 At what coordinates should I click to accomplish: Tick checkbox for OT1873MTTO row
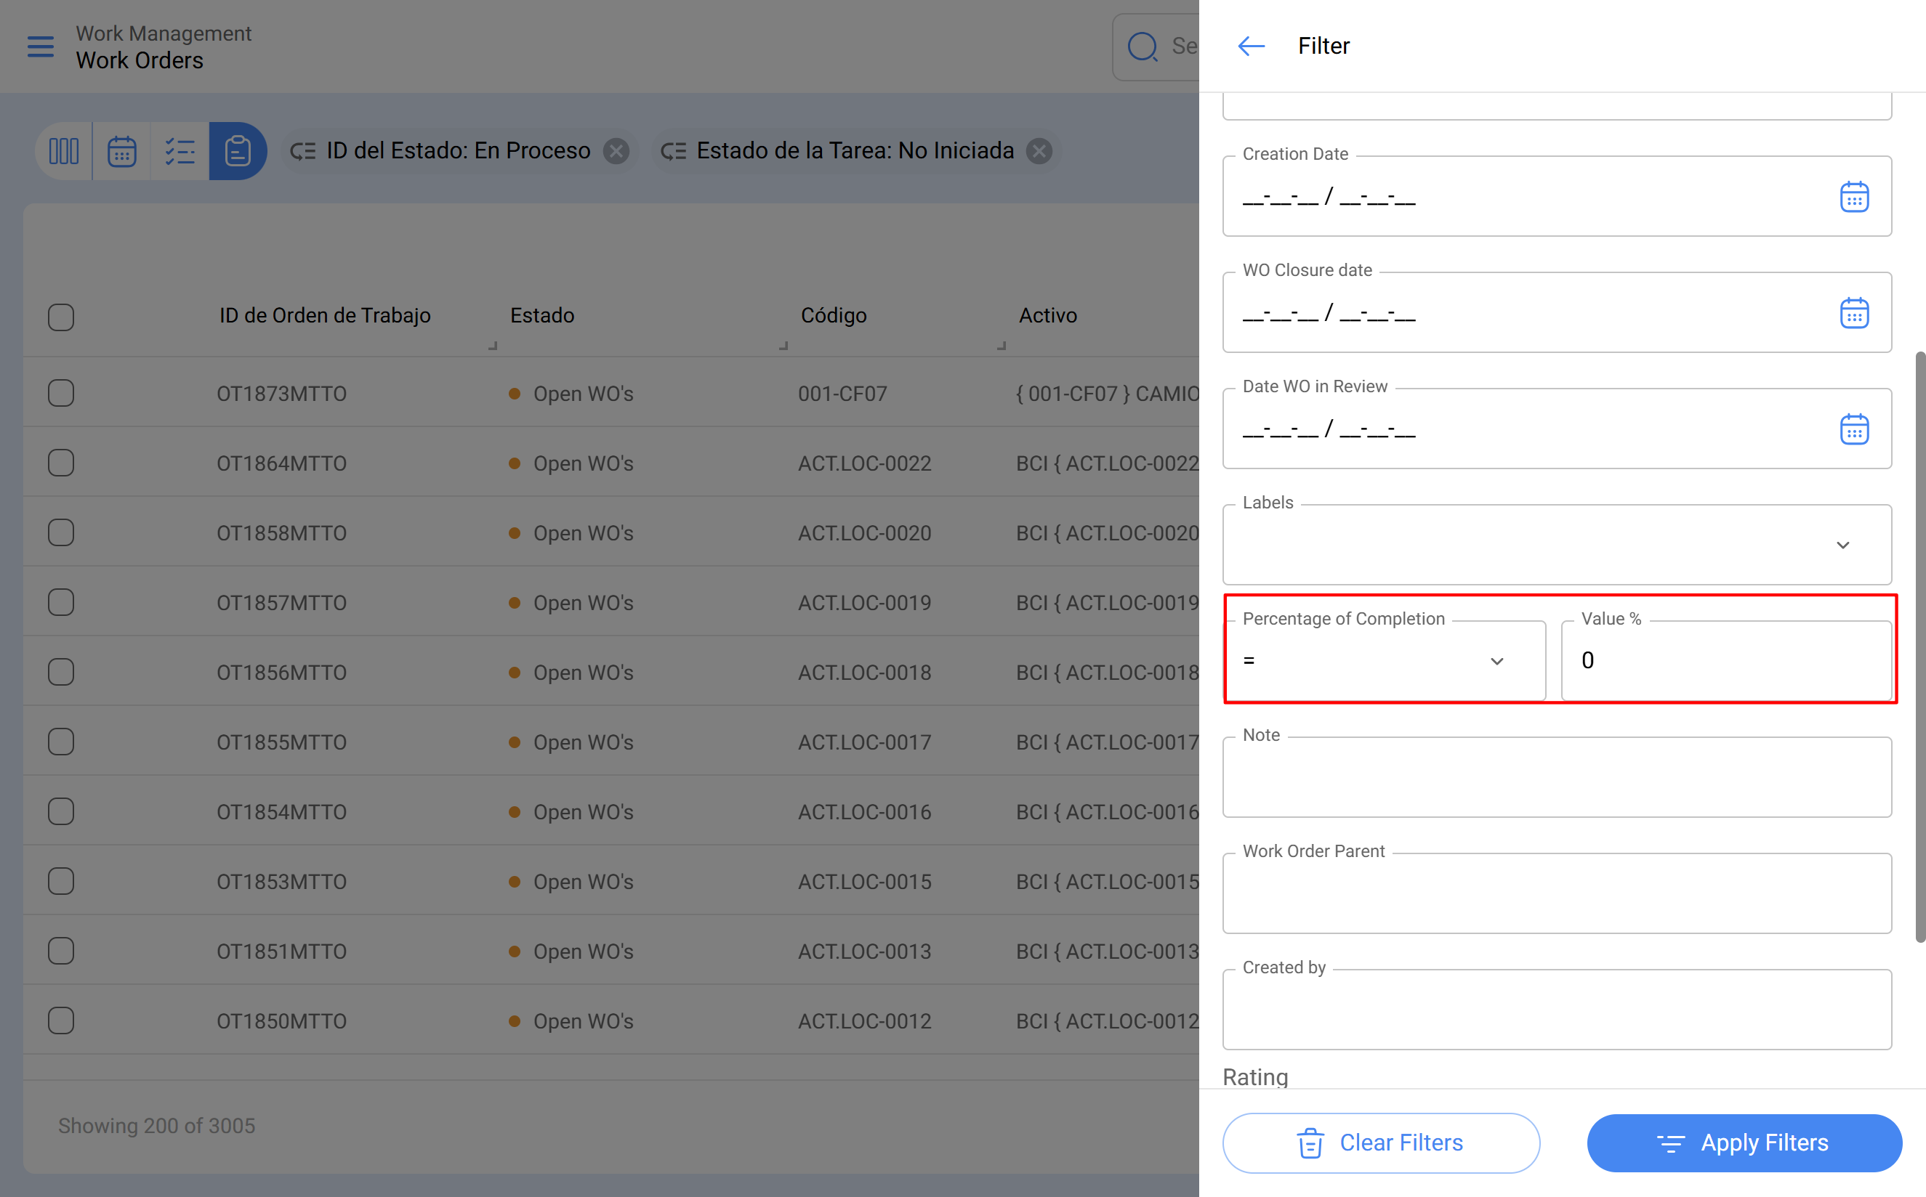(x=61, y=394)
